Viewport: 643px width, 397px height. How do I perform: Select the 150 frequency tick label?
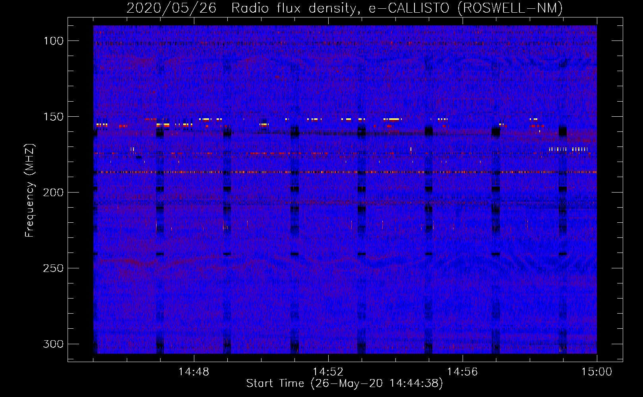coord(53,117)
